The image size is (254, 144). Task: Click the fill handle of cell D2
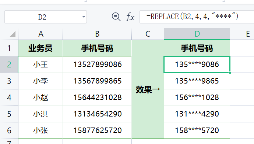(230, 73)
